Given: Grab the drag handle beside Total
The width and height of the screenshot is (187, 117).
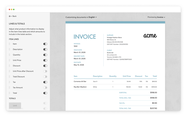Looking at the screenshot, I should point(10,93).
